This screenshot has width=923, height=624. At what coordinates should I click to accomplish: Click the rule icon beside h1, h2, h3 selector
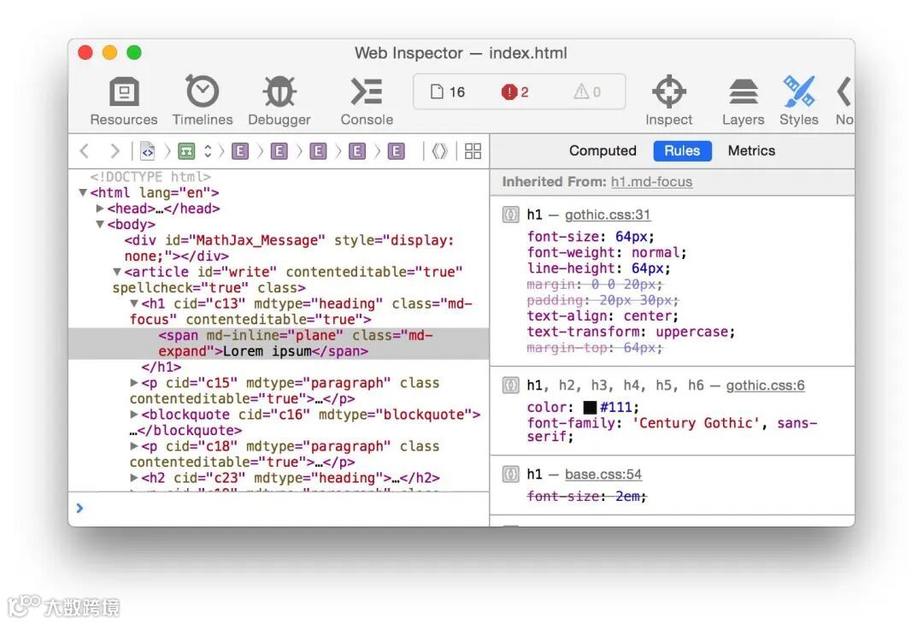click(x=510, y=386)
